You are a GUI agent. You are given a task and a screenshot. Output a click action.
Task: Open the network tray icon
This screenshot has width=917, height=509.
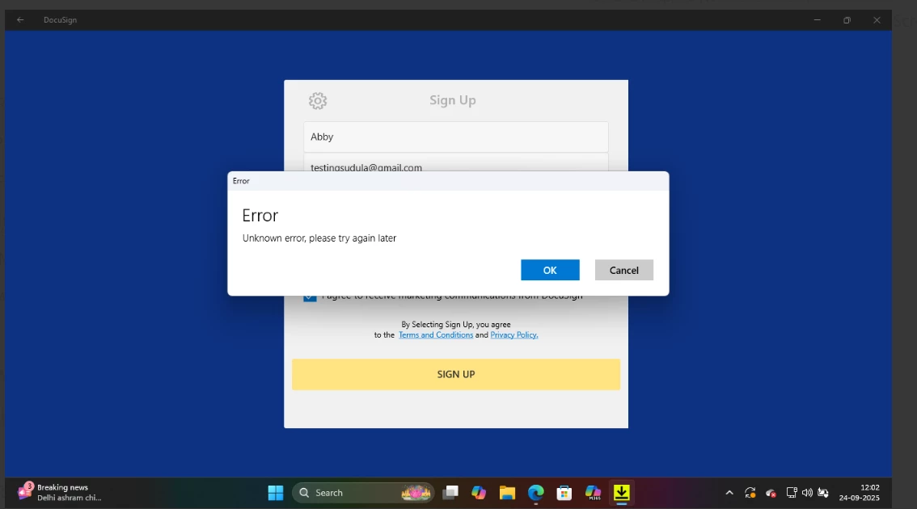[792, 493]
